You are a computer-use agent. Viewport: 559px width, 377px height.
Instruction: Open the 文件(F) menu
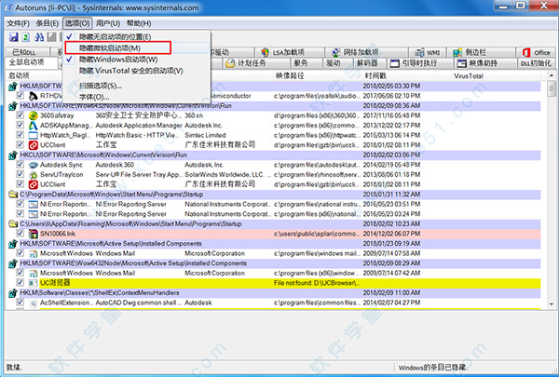click(19, 23)
